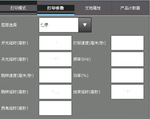The width and height of the screenshot is (150, 119).
Task: Click the 频率(kHz) label text
Action: (82, 59)
